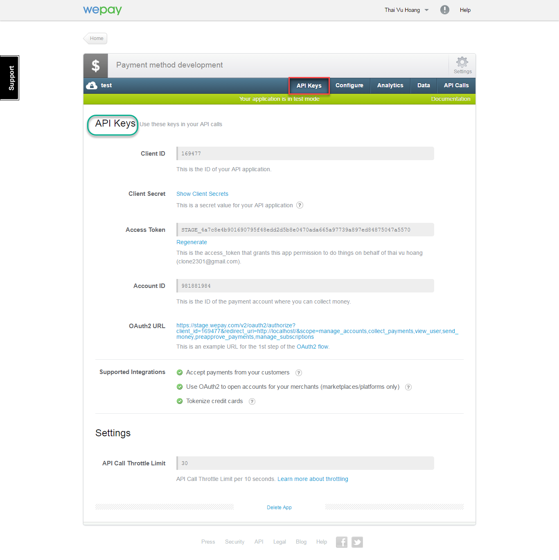
Task: Open the Twitter footer icon
Action: (x=357, y=542)
